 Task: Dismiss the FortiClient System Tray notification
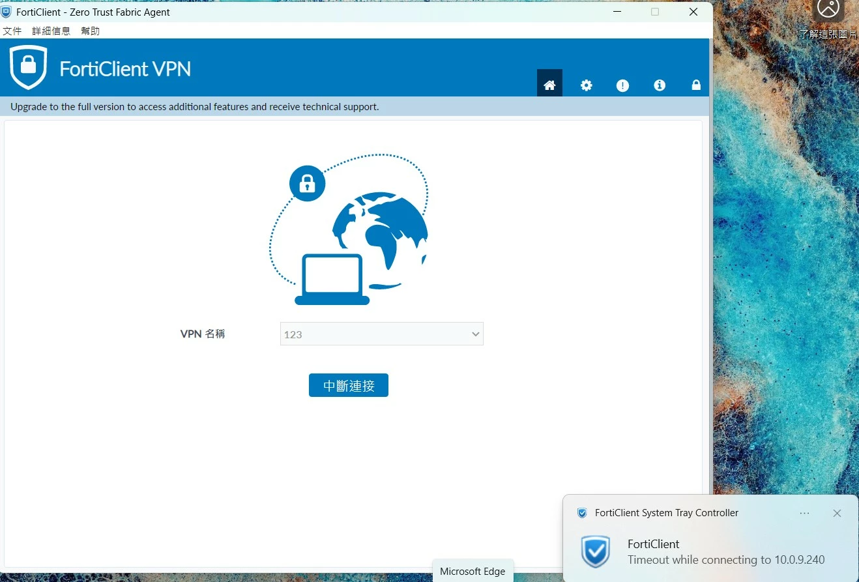click(x=837, y=513)
